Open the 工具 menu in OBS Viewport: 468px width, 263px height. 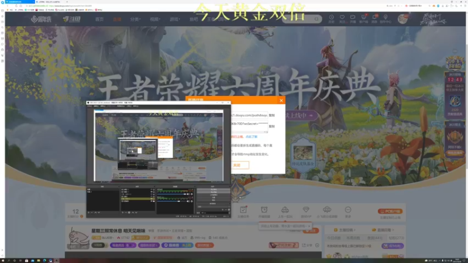coord(129,106)
